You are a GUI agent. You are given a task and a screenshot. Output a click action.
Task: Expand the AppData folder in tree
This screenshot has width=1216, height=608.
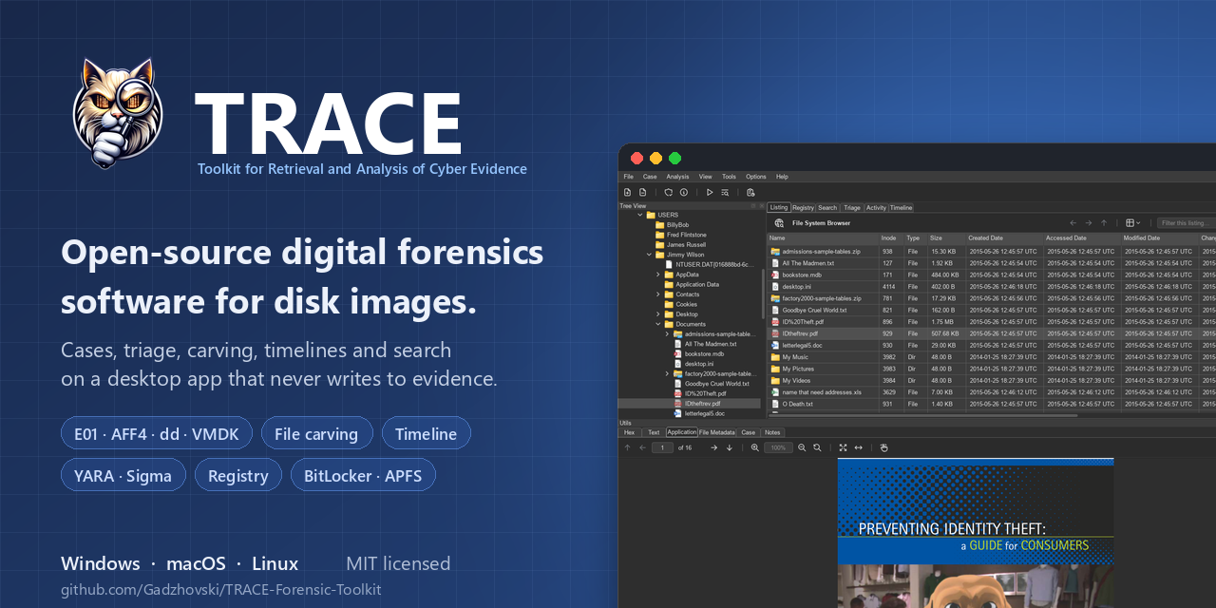[658, 275]
